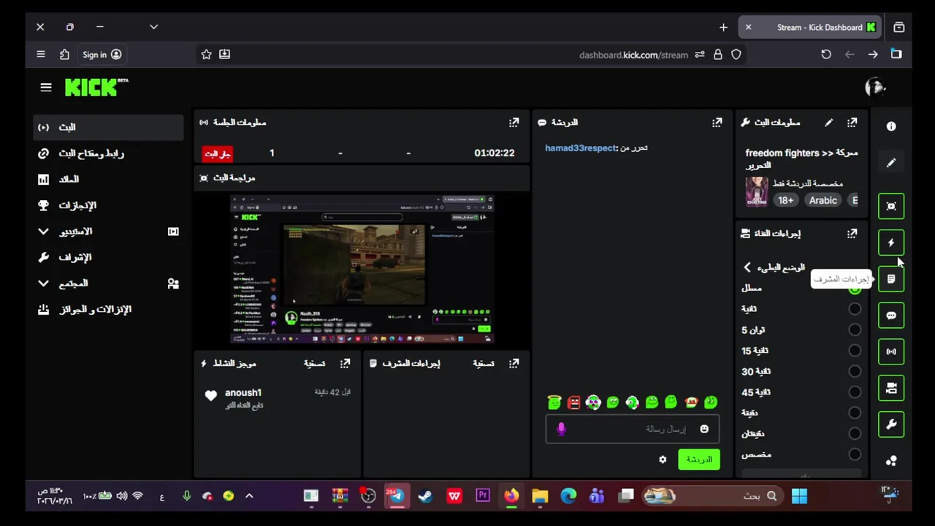Toggle the lightning activity feed icon in right rail
The image size is (935, 526).
coord(891,243)
